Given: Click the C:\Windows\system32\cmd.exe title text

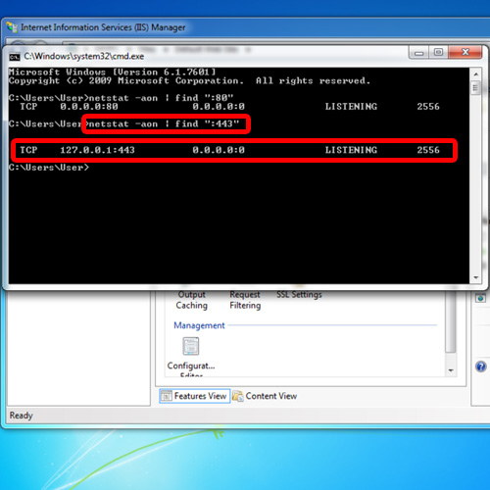Looking at the screenshot, I should pyautogui.click(x=84, y=56).
